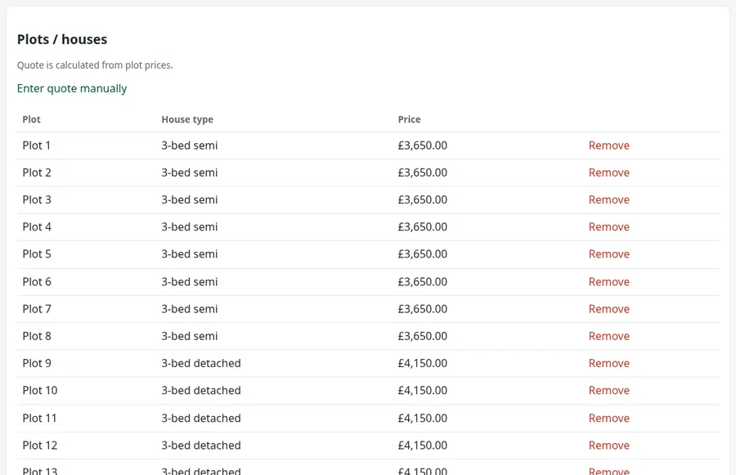The height and width of the screenshot is (475, 736).
Task: Remove Plot 6 entry
Action: coord(608,281)
